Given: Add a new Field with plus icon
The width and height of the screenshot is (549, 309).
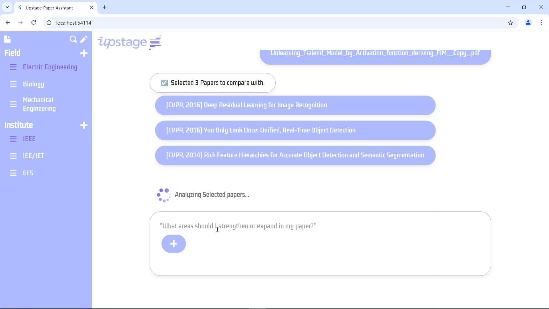Looking at the screenshot, I should point(84,53).
